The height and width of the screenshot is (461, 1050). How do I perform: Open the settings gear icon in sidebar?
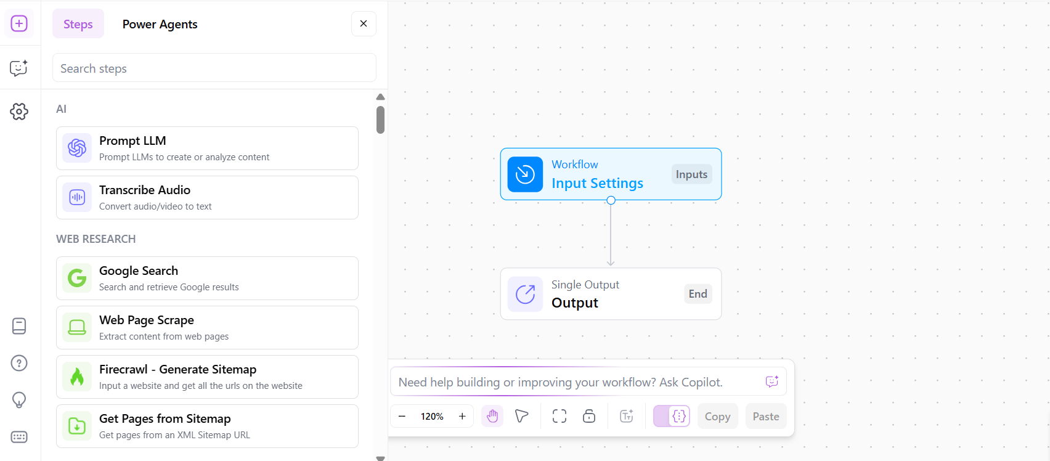19,112
